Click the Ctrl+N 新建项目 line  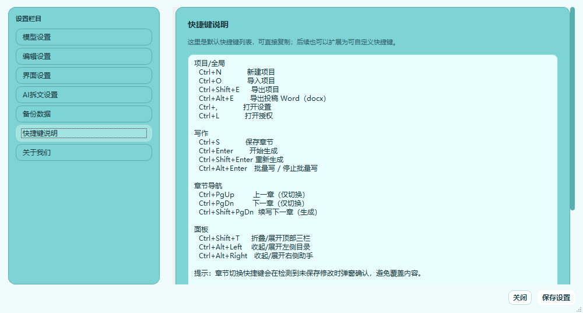[237, 72]
